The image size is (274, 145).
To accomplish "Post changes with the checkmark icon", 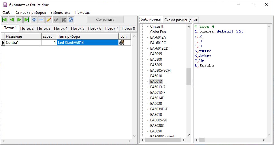I will pyautogui.click(x=56, y=20).
